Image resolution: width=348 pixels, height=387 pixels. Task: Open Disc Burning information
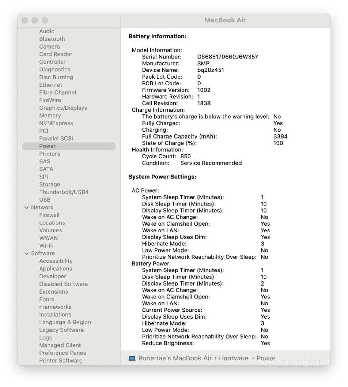(x=56, y=77)
